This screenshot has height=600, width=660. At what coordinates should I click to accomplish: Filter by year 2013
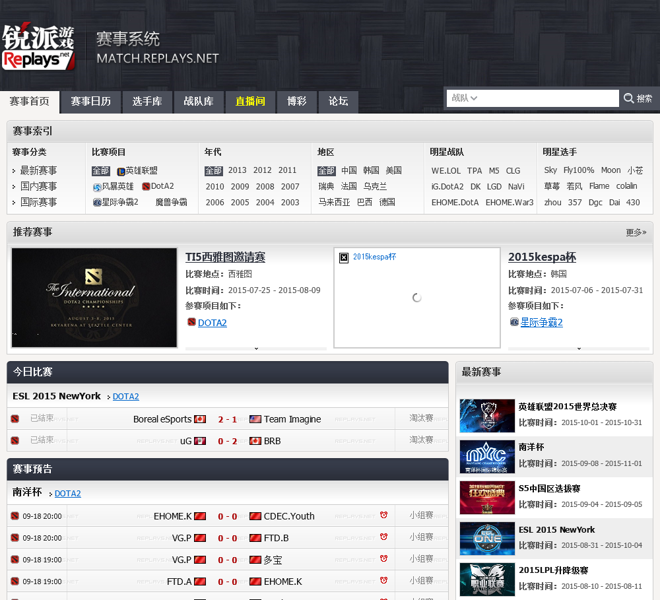pos(238,170)
